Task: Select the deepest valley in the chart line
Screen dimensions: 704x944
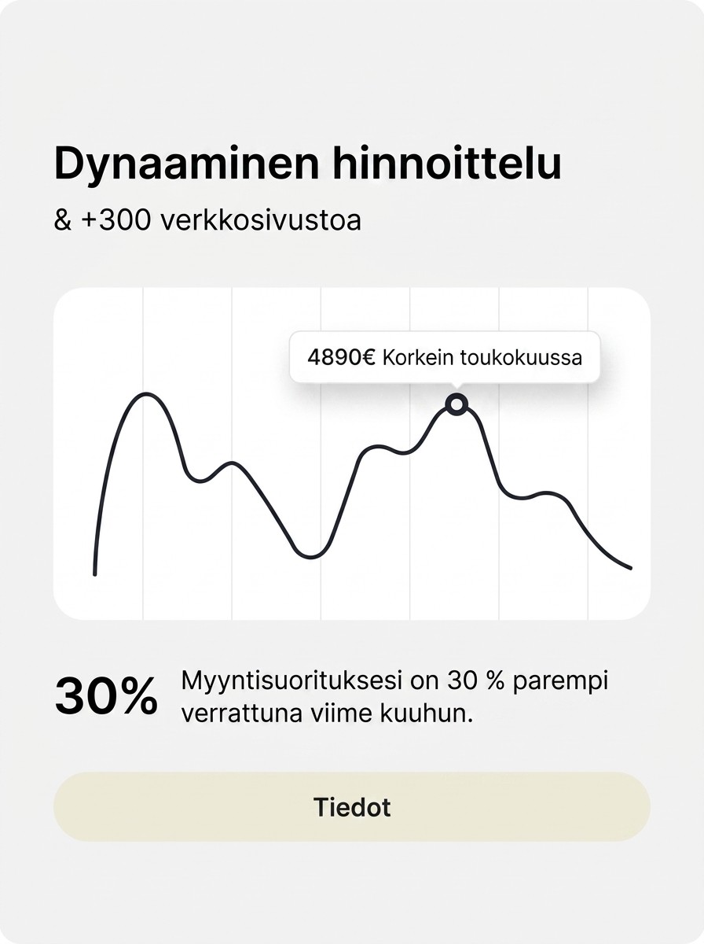Action: point(311,556)
